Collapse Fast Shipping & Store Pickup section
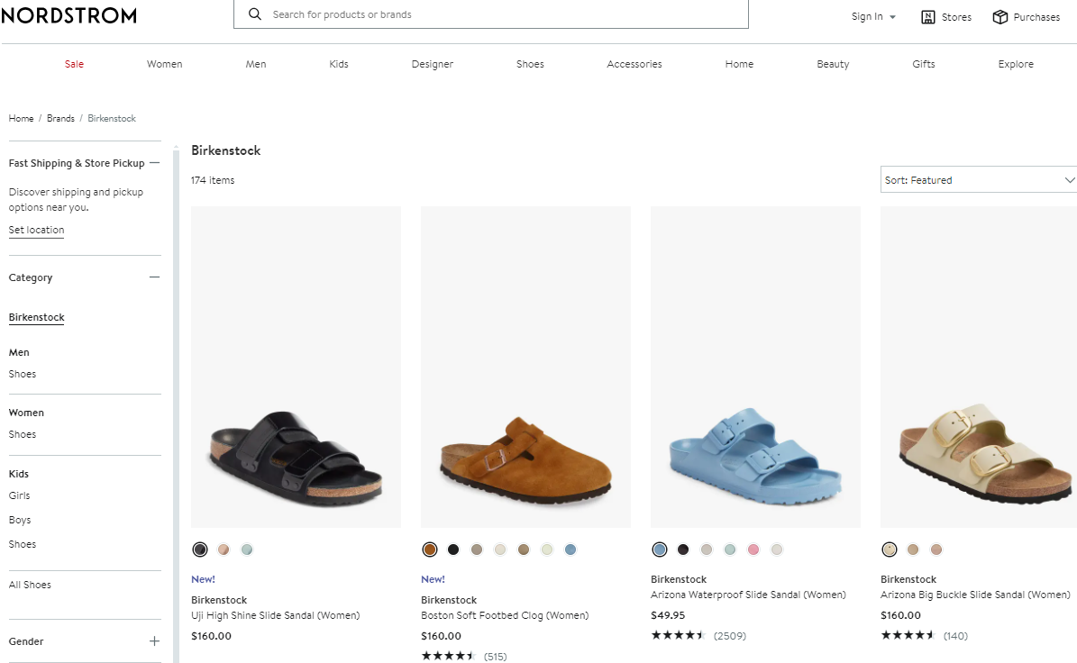Screen dimensions: 1077x663 154,163
